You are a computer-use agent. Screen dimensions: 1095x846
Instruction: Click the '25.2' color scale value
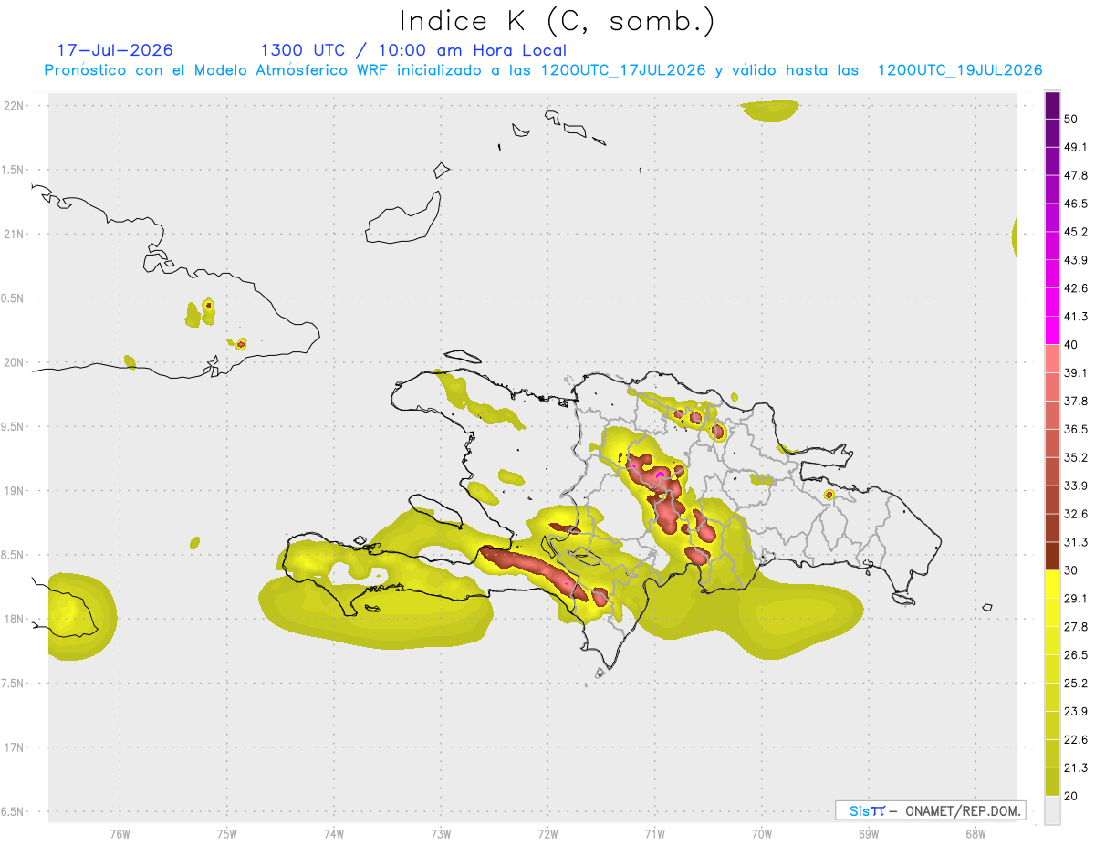[1076, 683]
